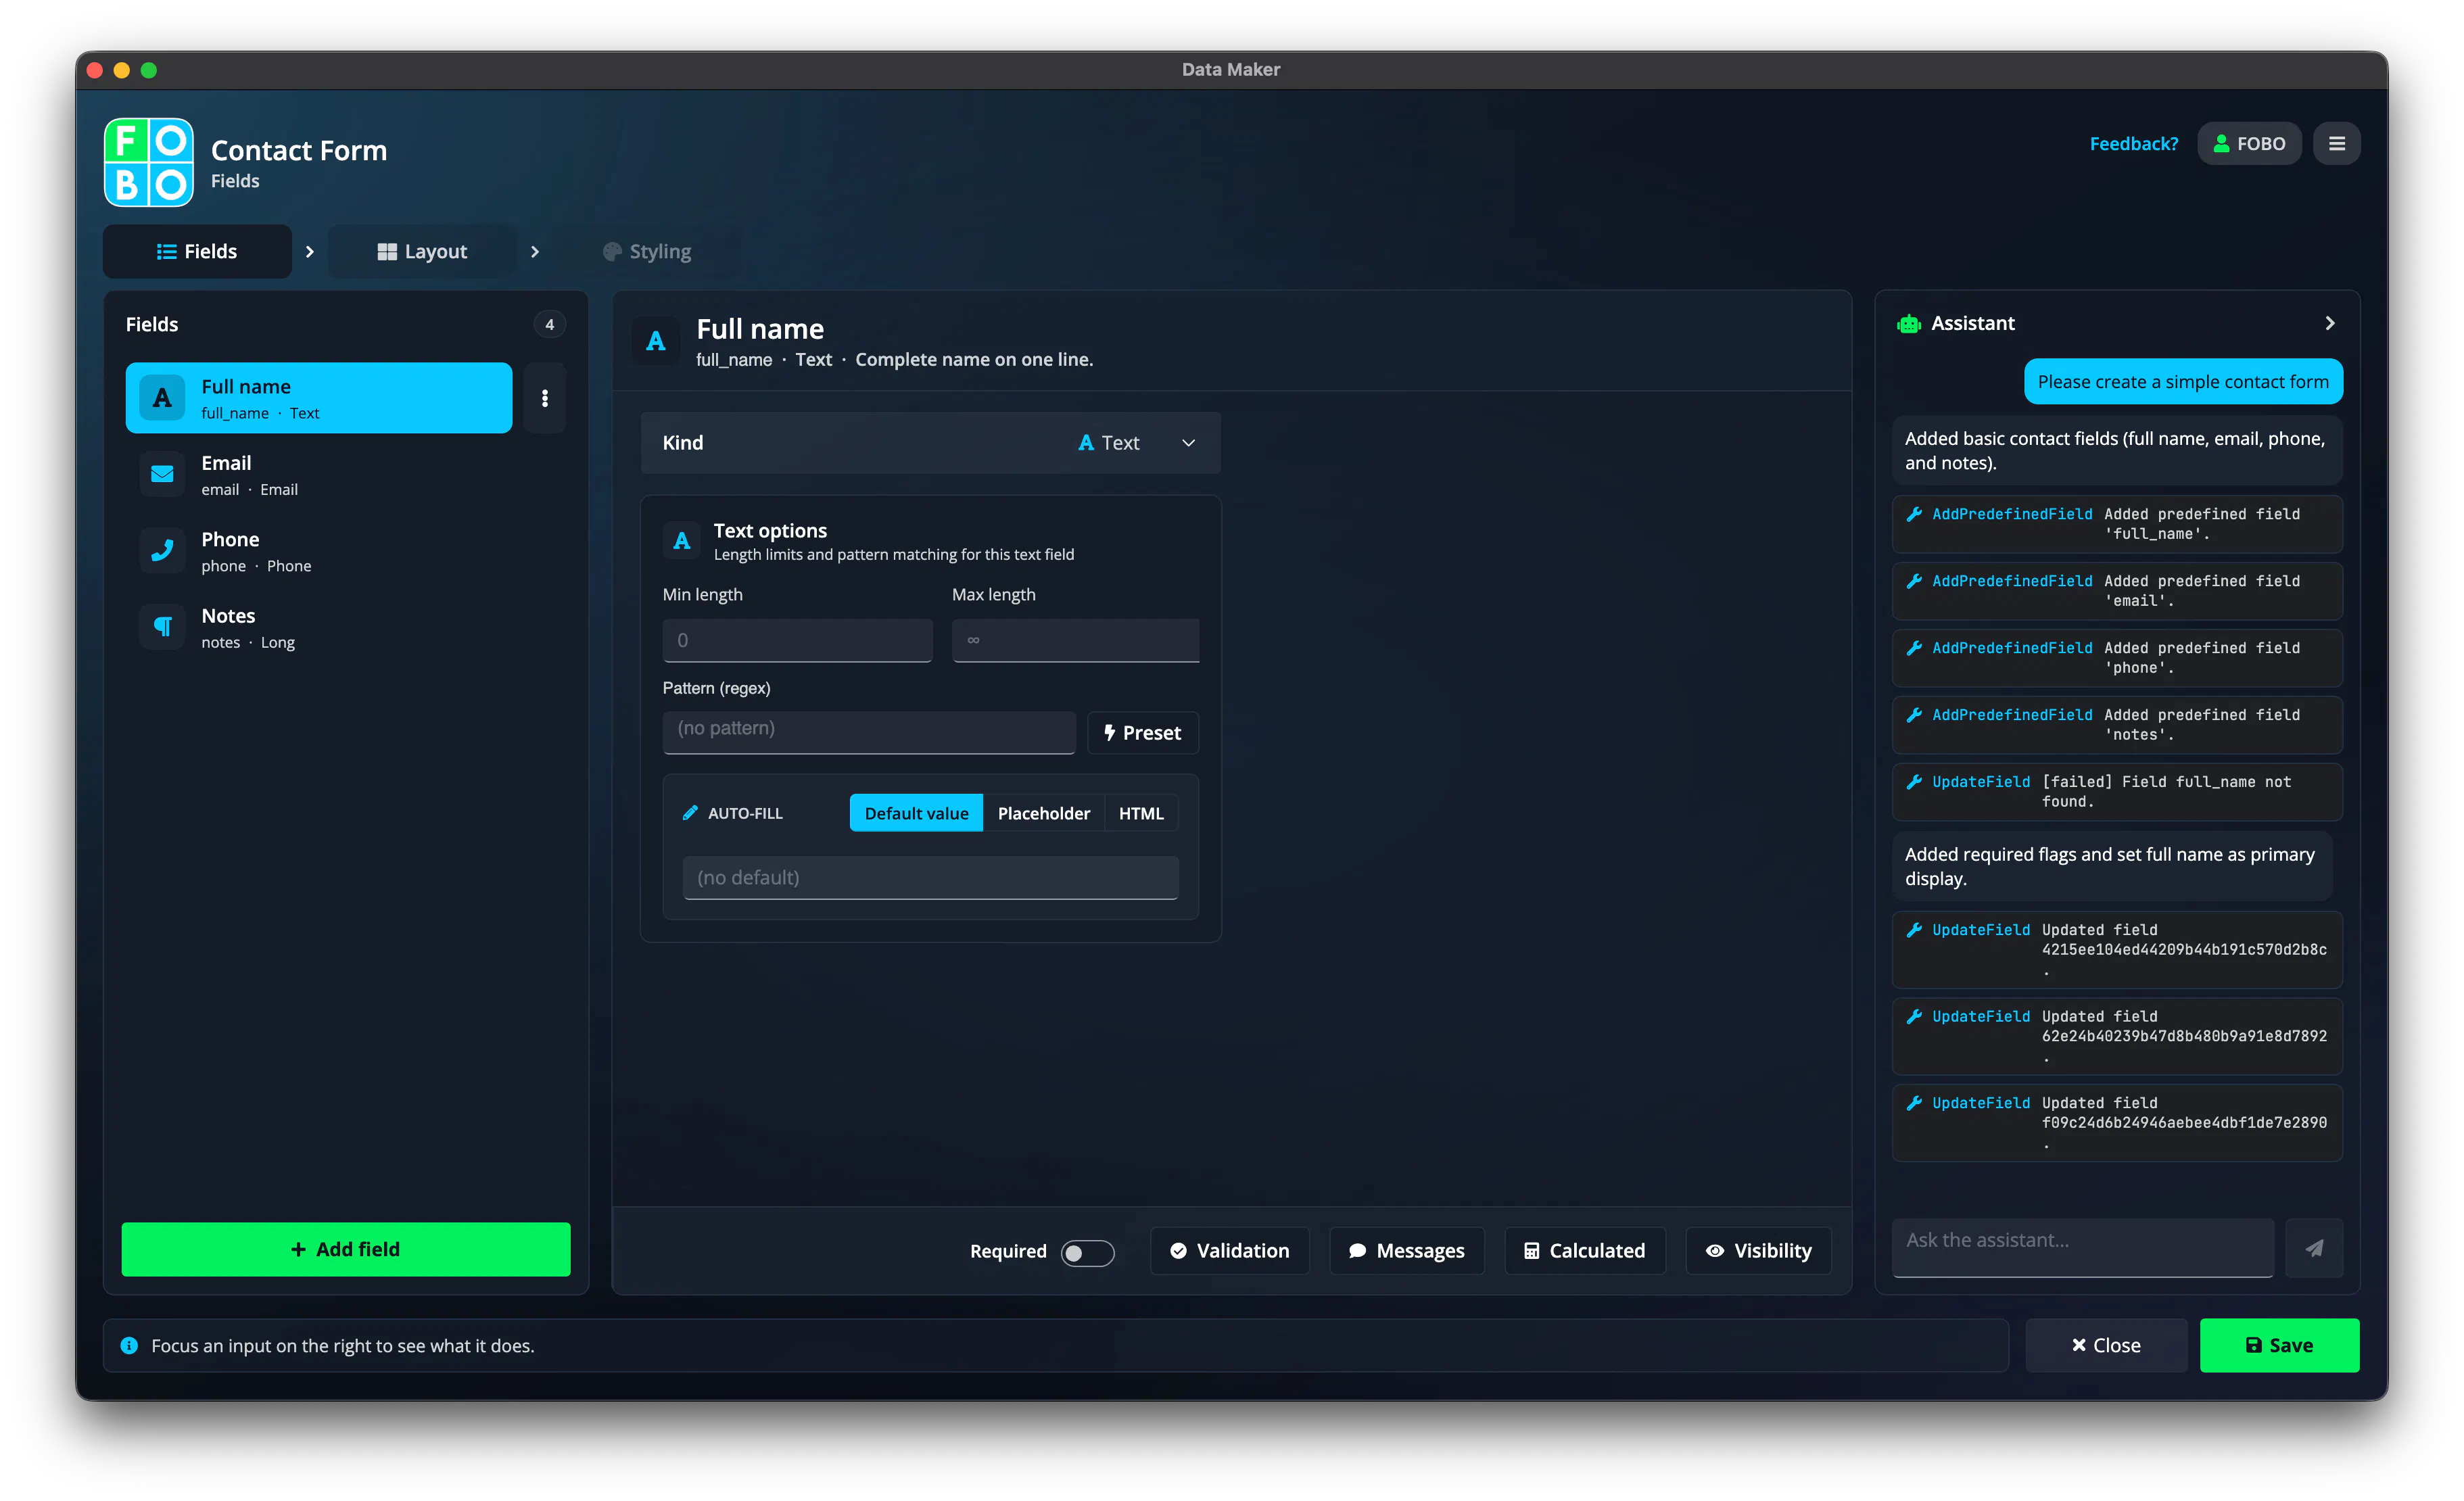Click wrench icon on UpdateField 62e24b entry

pyautogui.click(x=1914, y=1016)
